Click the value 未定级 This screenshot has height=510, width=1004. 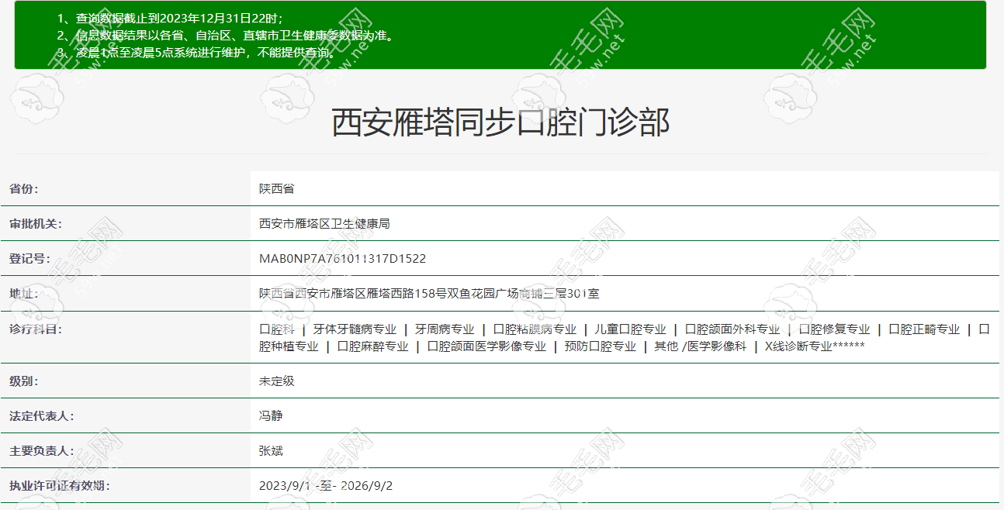click(277, 381)
